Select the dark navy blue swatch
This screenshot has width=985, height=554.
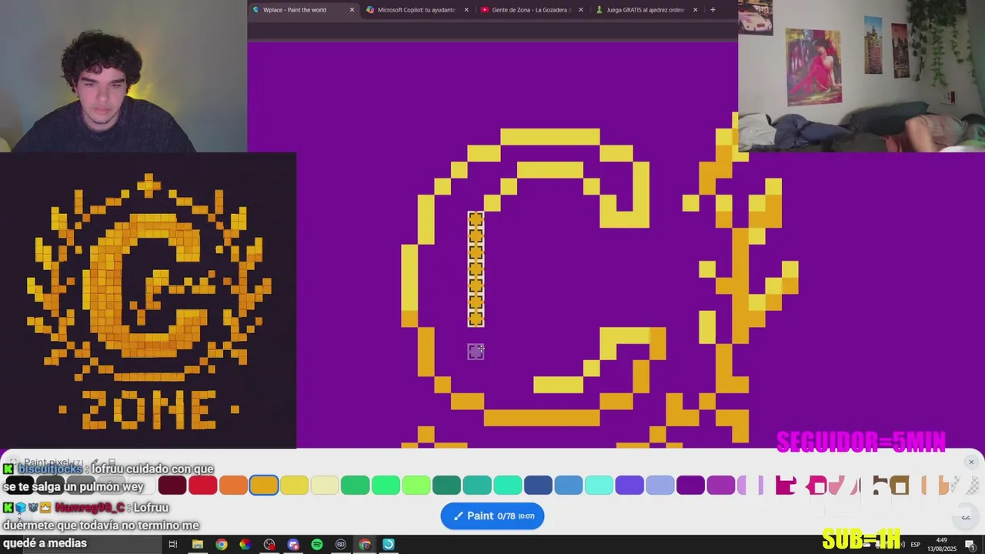point(538,485)
